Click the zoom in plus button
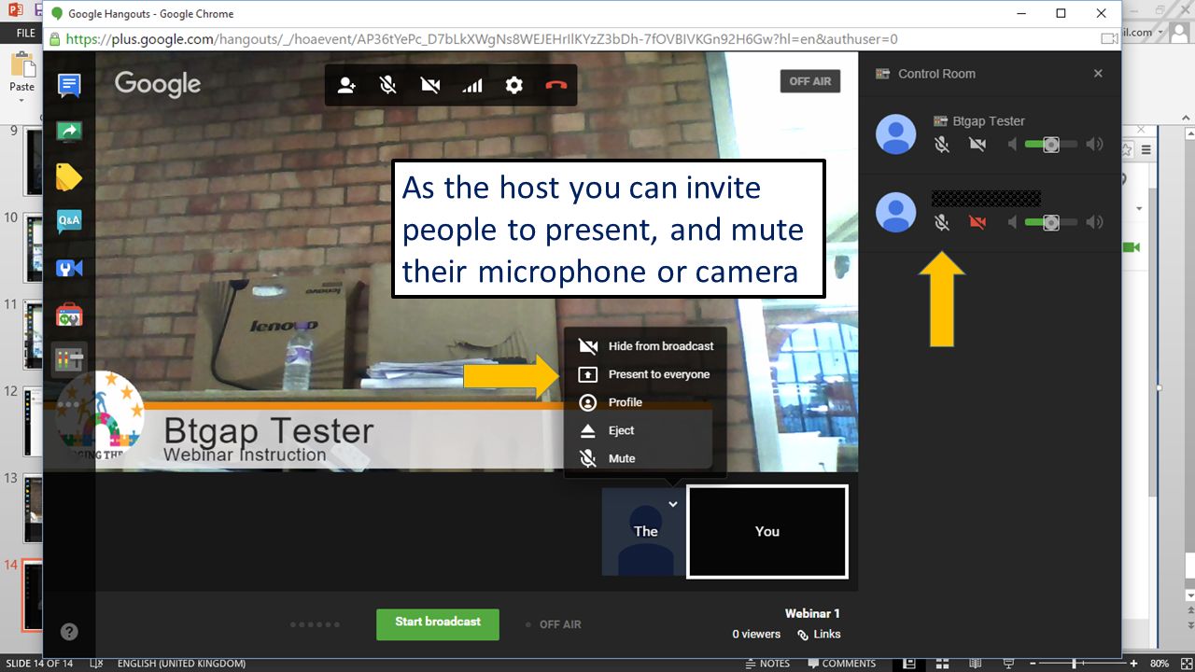 coord(1133,664)
